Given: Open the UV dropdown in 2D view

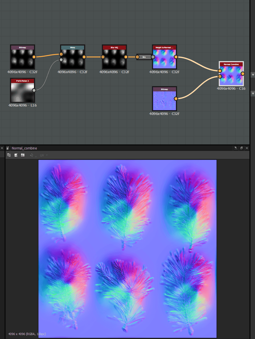Looking at the screenshot, I should (44, 155).
